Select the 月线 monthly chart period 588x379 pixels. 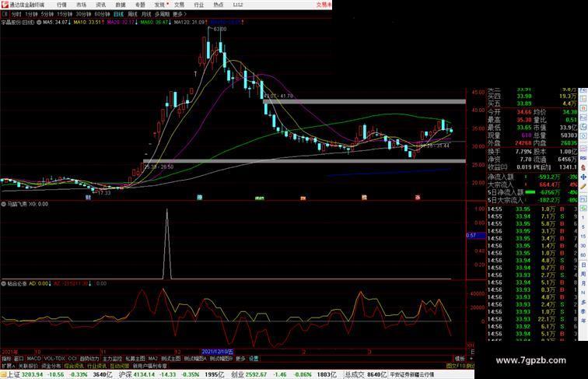coord(146,14)
